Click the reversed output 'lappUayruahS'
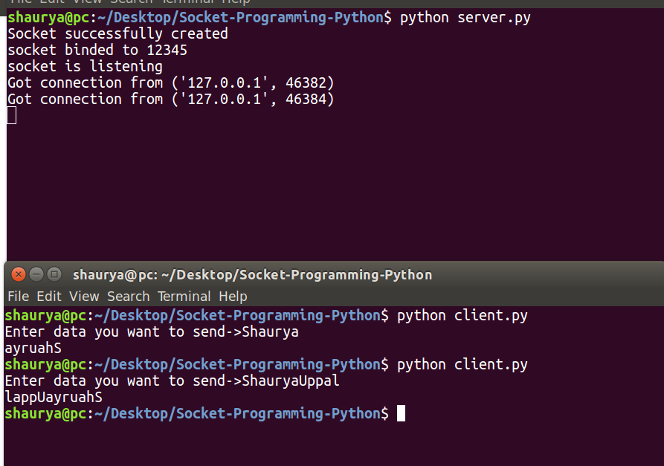The height and width of the screenshot is (466, 664). pyautogui.click(x=53, y=397)
